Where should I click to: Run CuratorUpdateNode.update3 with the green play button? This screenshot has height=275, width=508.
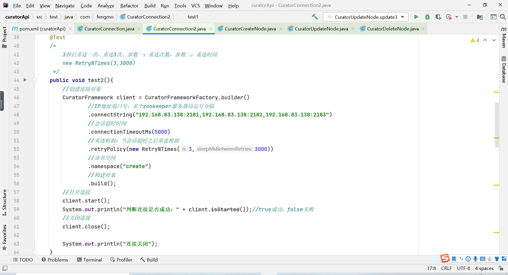tap(416, 17)
